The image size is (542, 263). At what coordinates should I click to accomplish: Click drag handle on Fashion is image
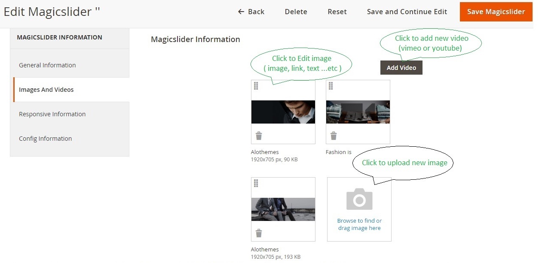[x=331, y=86]
